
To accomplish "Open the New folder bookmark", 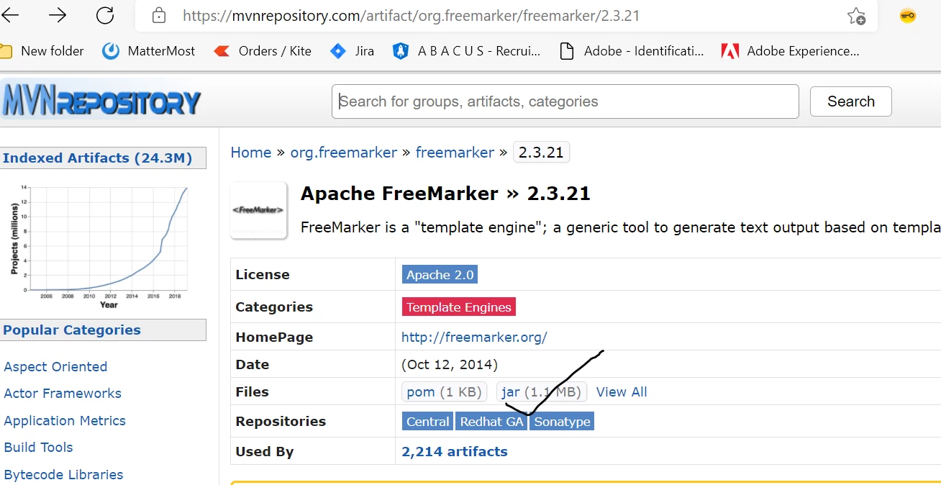I will [42, 51].
